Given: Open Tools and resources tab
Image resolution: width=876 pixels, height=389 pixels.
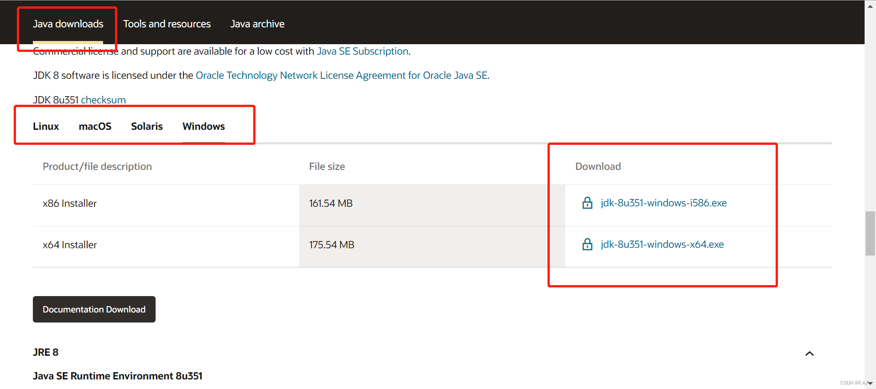Looking at the screenshot, I should 167,24.
